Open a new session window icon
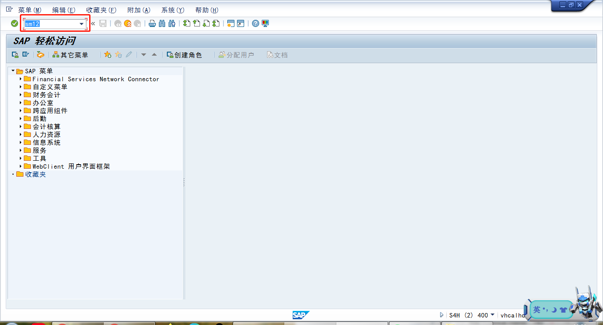Viewport: 603px width, 325px height. 230,23
